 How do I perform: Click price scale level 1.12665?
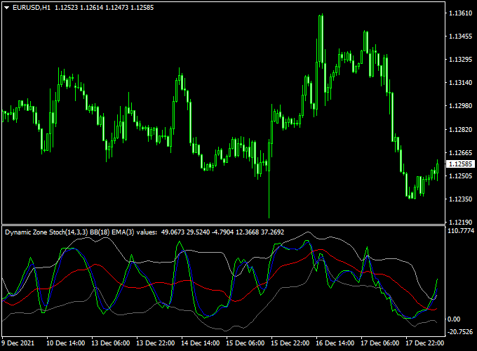coord(461,153)
